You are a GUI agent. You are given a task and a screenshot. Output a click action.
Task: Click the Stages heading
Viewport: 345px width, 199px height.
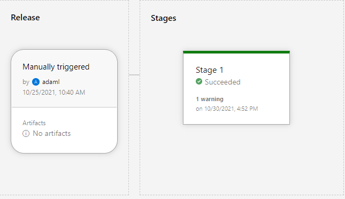164,18
